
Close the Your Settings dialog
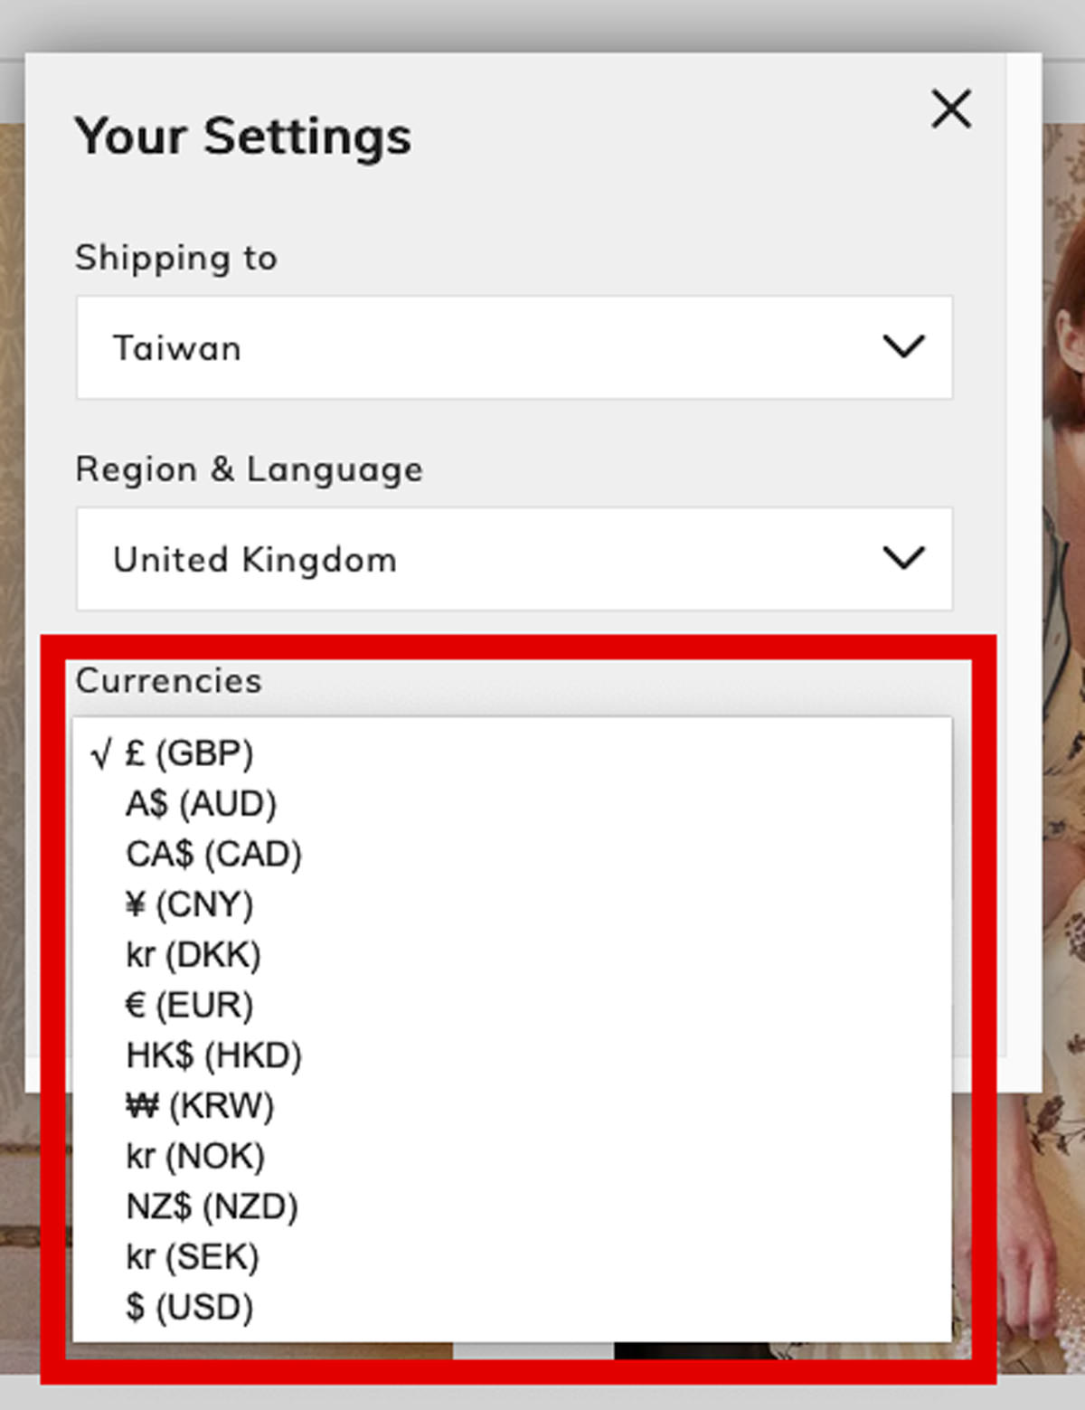coord(951,109)
